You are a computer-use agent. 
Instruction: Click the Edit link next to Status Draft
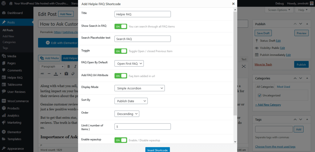click(x=278, y=40)
